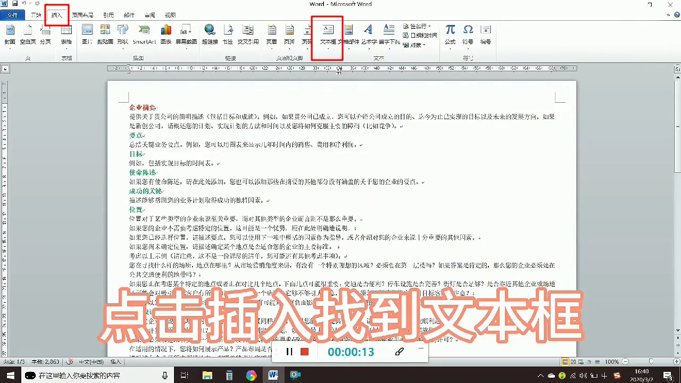This screenshot has height=383, width=681.
Task: Open the 对象 object dropdown
Action: pyautogui.click(x=415, y=45)
